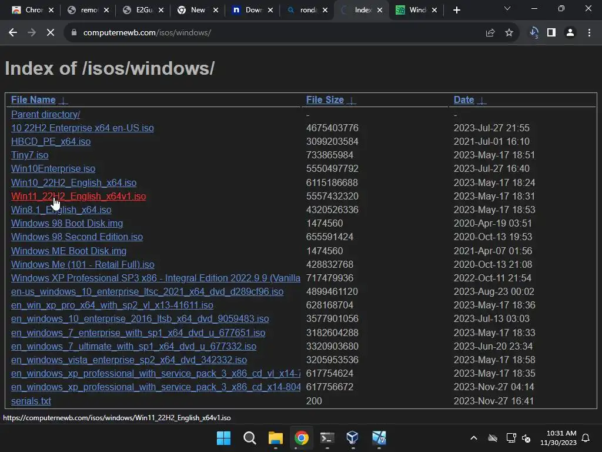This screenshot has width=602, height=452.
Task: Share this page icon
Action: 490,33
